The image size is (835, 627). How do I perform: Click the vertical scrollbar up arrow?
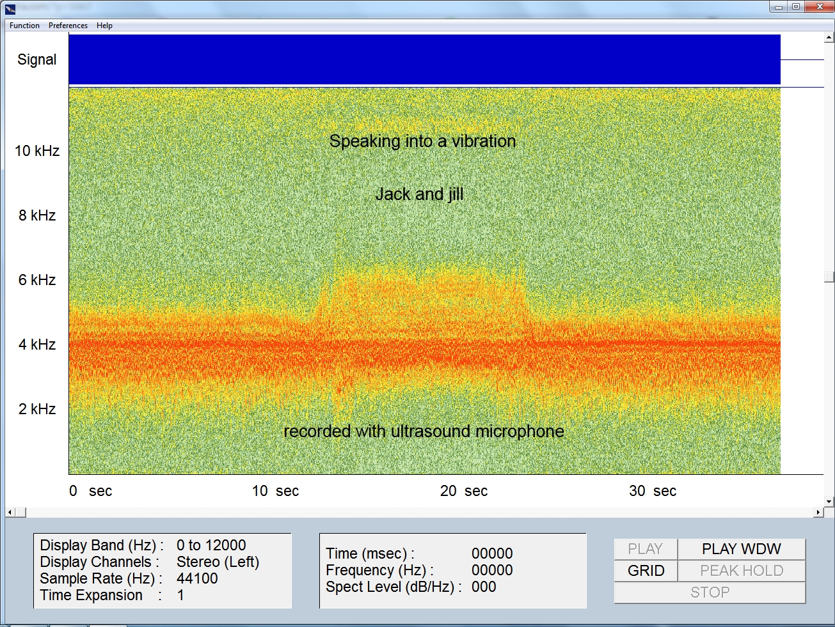click(829, 38)
